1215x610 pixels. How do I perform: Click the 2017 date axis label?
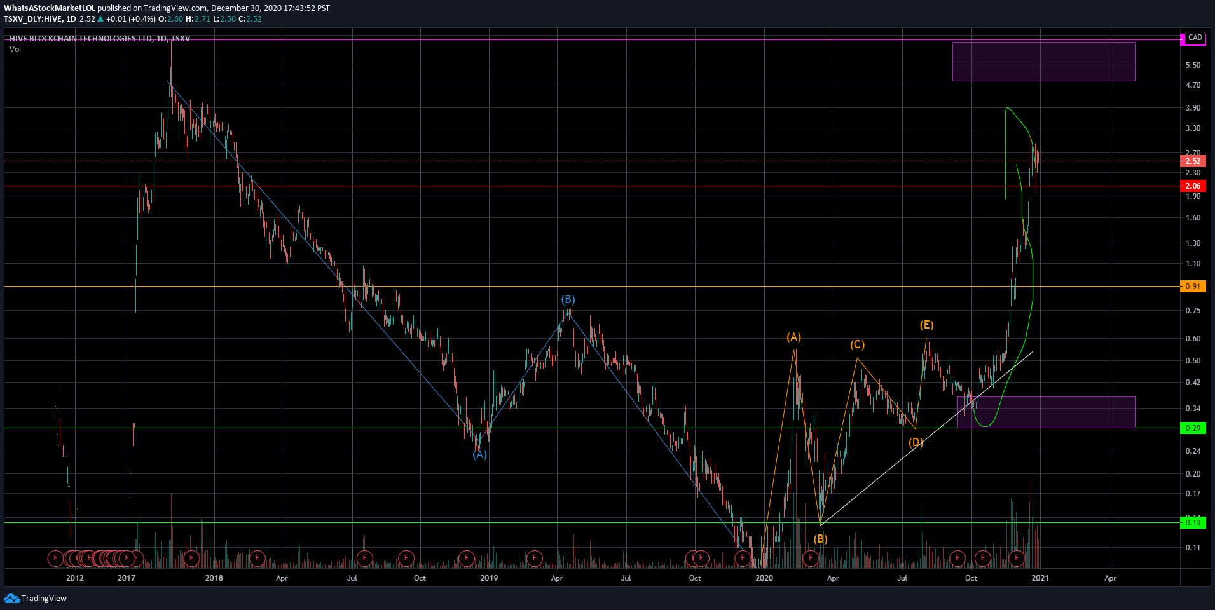(127, 578)
